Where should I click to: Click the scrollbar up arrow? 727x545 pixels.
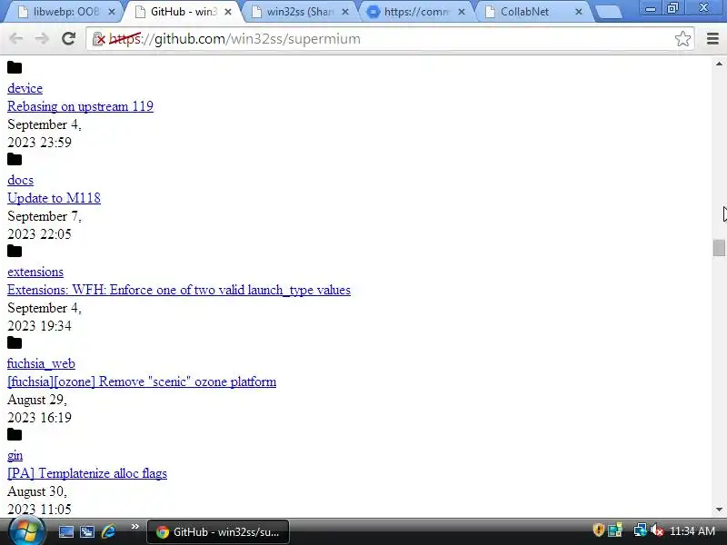pyautogui.click(x=719, y=64)
